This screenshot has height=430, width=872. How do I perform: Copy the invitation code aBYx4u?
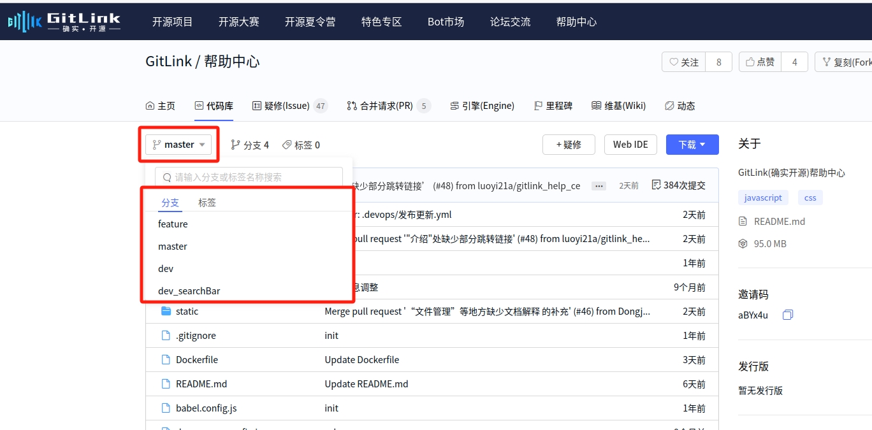[x=788, y=315]
